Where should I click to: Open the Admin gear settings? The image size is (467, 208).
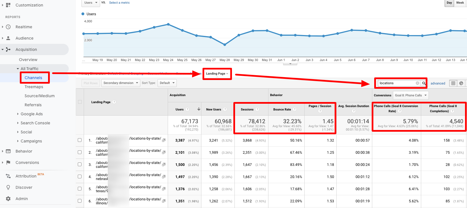coord(8,199)
